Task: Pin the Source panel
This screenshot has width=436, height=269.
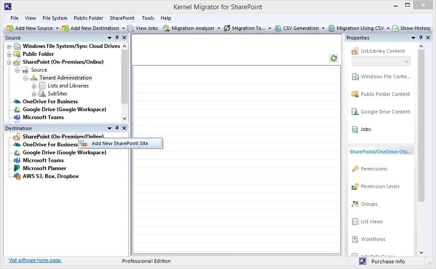Action: pyautogui.click(x=117, y=38)
